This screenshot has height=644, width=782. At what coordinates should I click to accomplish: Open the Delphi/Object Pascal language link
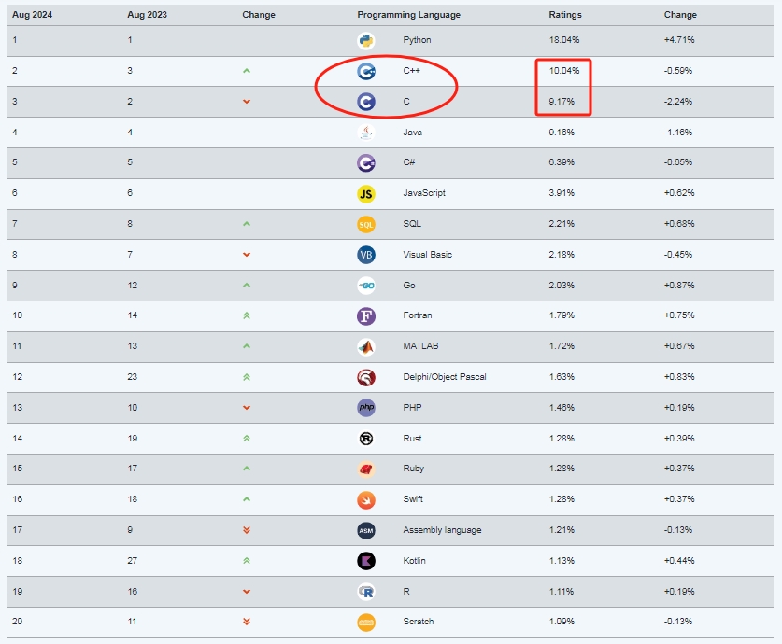click(x=445, y=377)
